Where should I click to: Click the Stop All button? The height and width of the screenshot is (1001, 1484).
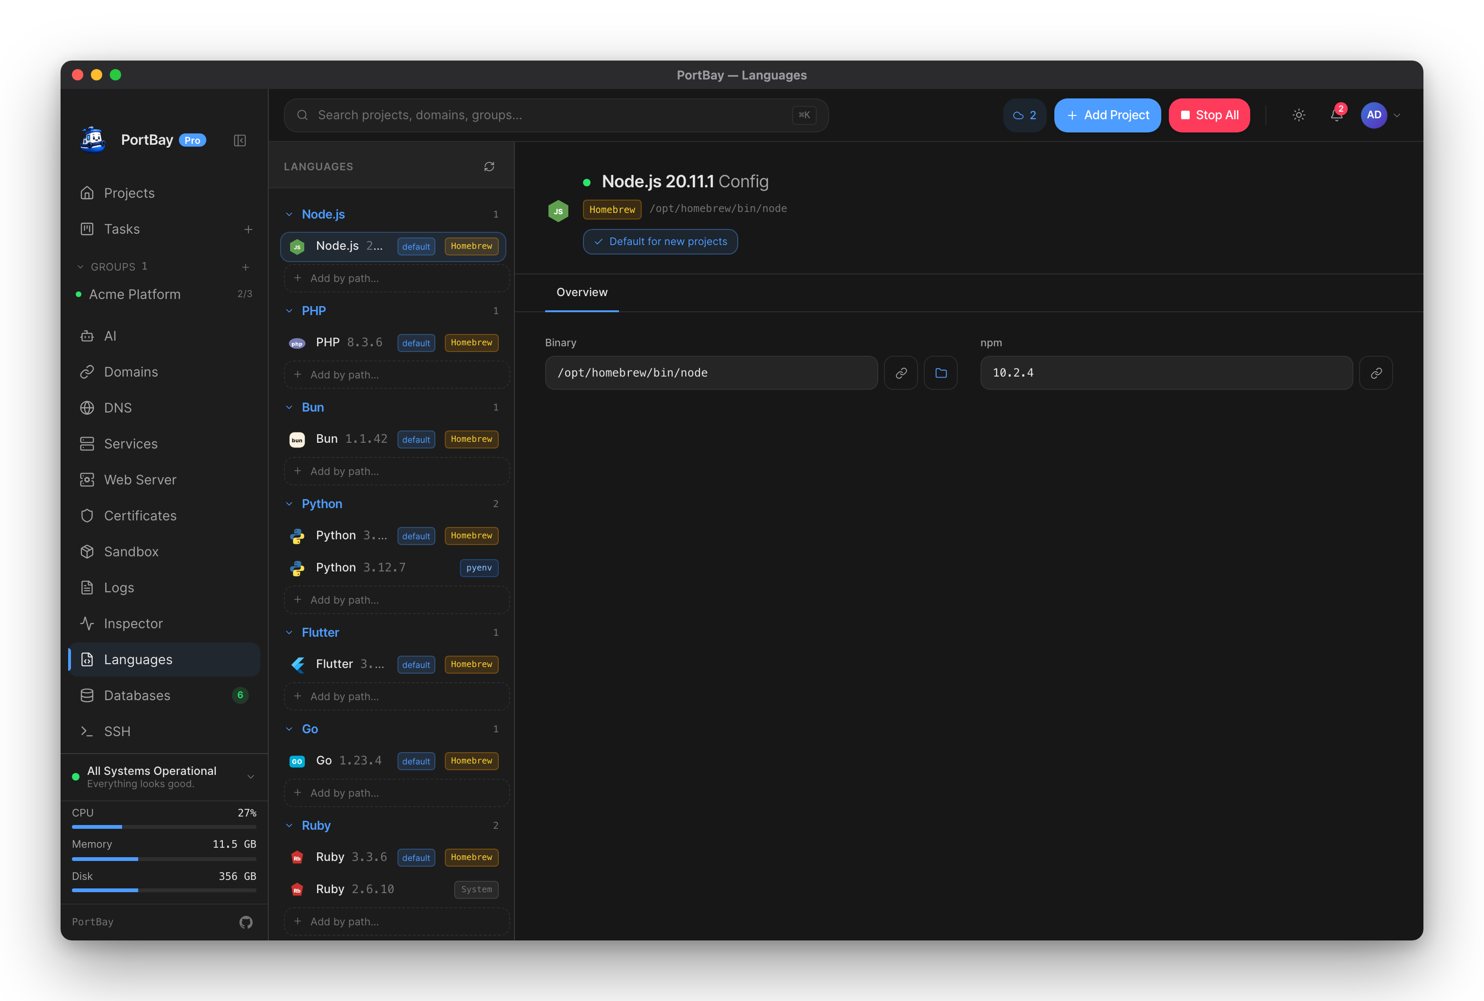[1210, 115]
